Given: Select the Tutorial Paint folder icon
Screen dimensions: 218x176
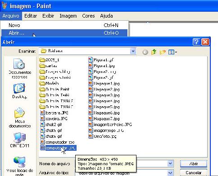Looking at the screenshot, I should 42,89.
